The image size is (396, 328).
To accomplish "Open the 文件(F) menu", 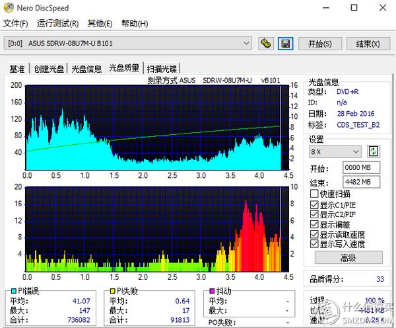I will click(x=15, y=24).
